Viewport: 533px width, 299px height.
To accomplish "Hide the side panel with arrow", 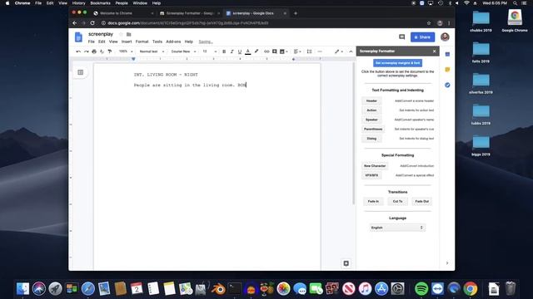I will click(447, 263).
